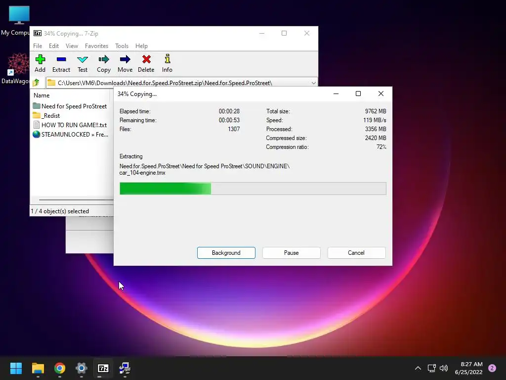The width and height of the screenshot is (506, 380).
Task: Click the Compression ratio value 72%
Action: tap(381, 146)
